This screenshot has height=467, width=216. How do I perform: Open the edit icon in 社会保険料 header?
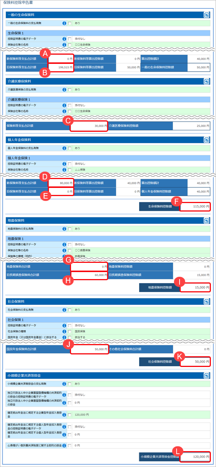point(206,291)
